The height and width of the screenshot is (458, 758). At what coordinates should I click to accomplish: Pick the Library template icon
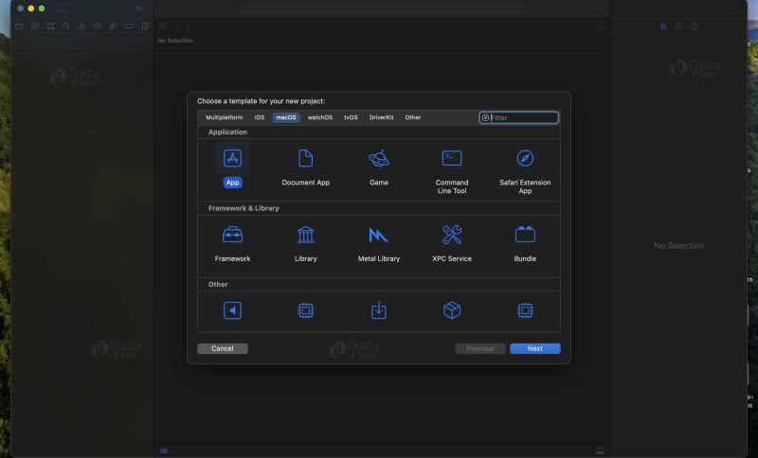pyautogui.click(x=305, y=235)
